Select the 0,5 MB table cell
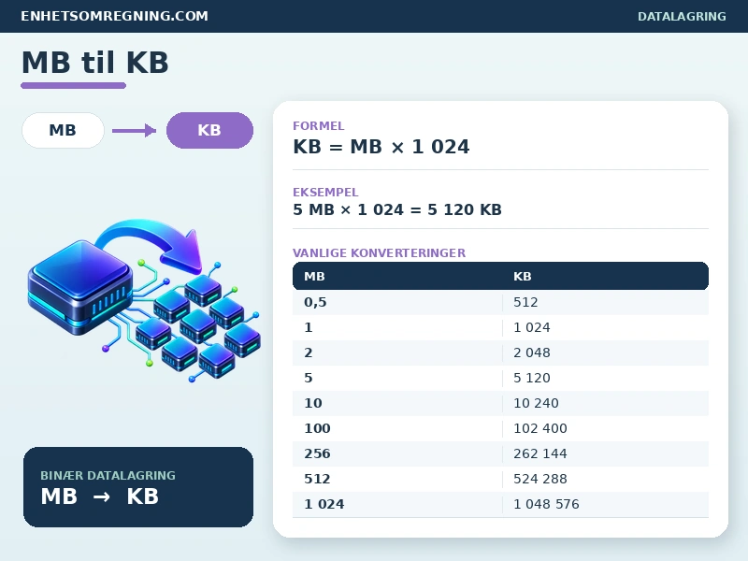This screenshot has height=561, width=748. [x=397, y=302]
